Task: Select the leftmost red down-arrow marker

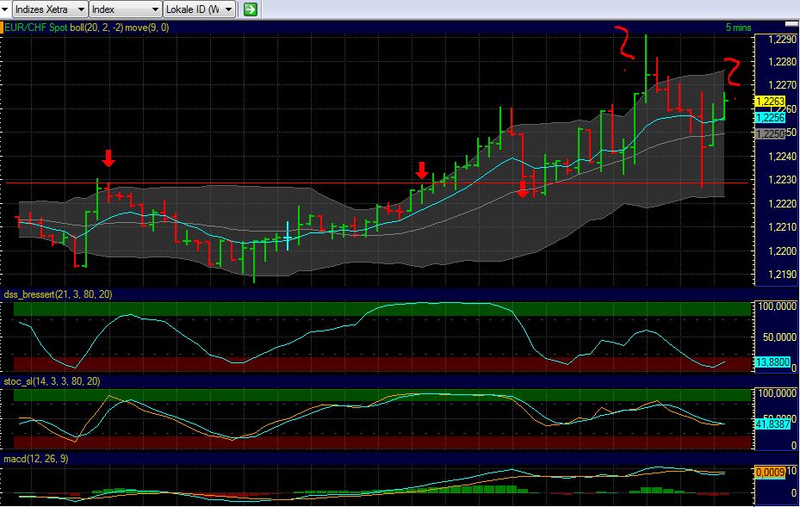Action: [x=108, y=158]
